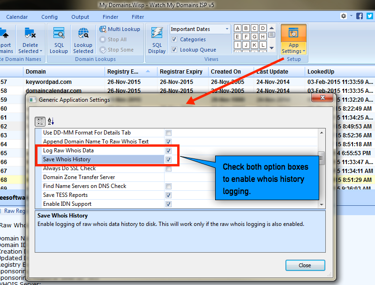The width and height of the screenshot is (375, 285).
Task: Sort settings alphabetically with A-Z icon
Action: [51, 121]
